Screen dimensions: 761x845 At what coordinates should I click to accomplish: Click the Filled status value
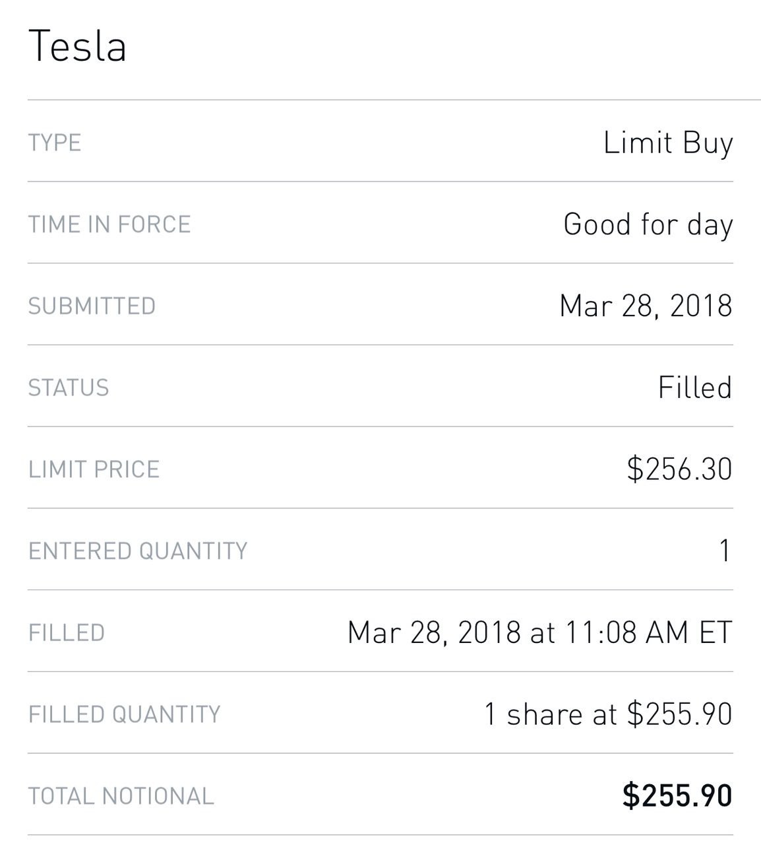click(695, 388)
